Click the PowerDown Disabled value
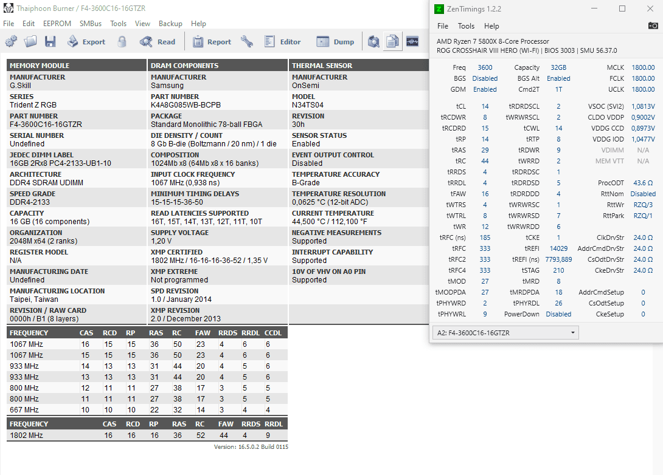663x475 pixels. (558, 314)
